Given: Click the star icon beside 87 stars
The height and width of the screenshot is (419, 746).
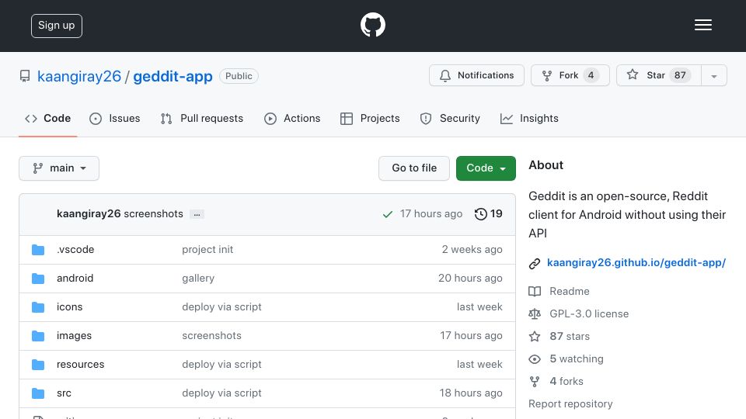Looking at the screenshot, I should pyautogui.click(x=535, y=336).
